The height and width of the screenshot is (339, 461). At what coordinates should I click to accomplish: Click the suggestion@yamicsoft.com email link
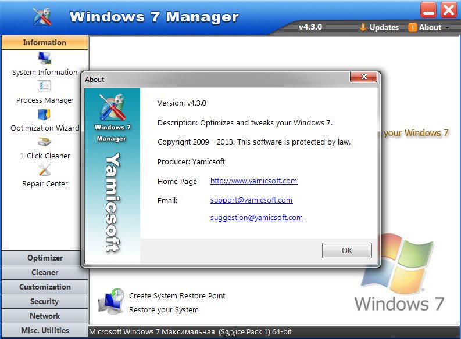click(256, 218)
